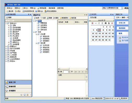Go to next page of message list

click(83, 72)
